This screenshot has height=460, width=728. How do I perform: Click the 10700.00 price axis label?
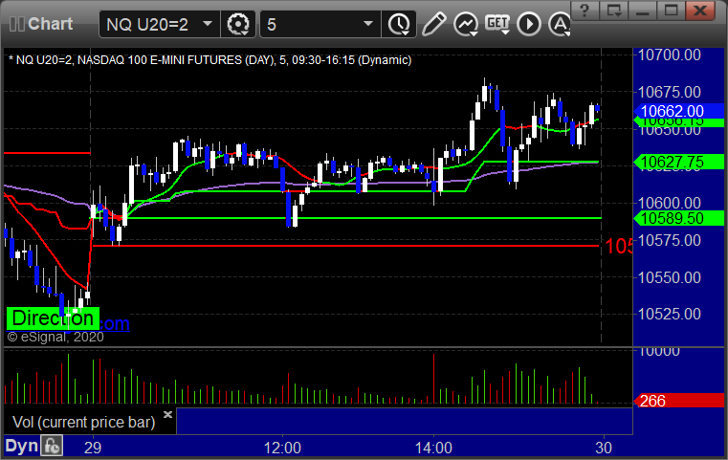click(670, 55)
